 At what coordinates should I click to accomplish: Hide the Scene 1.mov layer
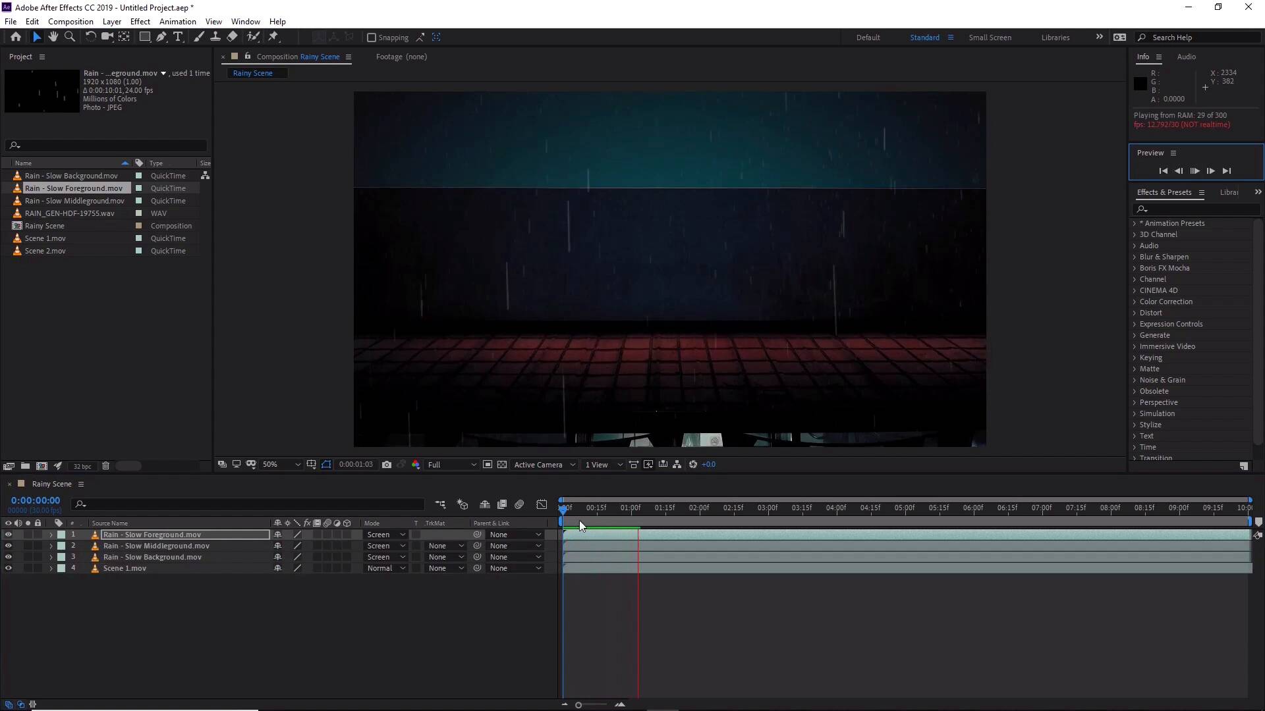pyautogui.click(x=9, y=568)
